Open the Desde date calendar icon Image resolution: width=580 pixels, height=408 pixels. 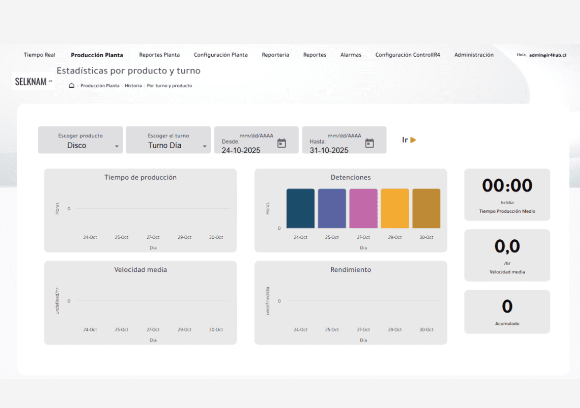pyautogui.click(x=281, y=143)
